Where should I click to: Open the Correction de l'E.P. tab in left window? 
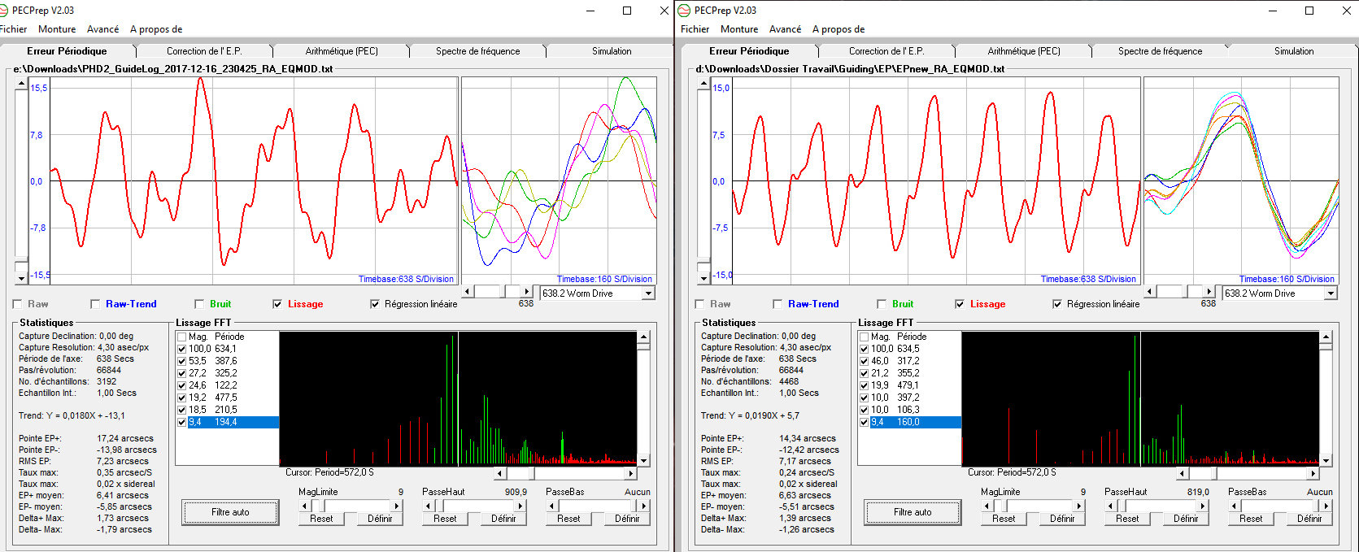tap(204, 51)
